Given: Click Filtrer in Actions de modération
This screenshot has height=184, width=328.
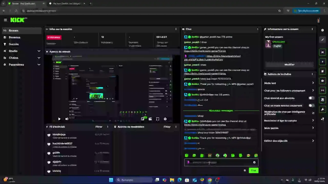Looking at the screenshot, I should click(x=167, y=127).
